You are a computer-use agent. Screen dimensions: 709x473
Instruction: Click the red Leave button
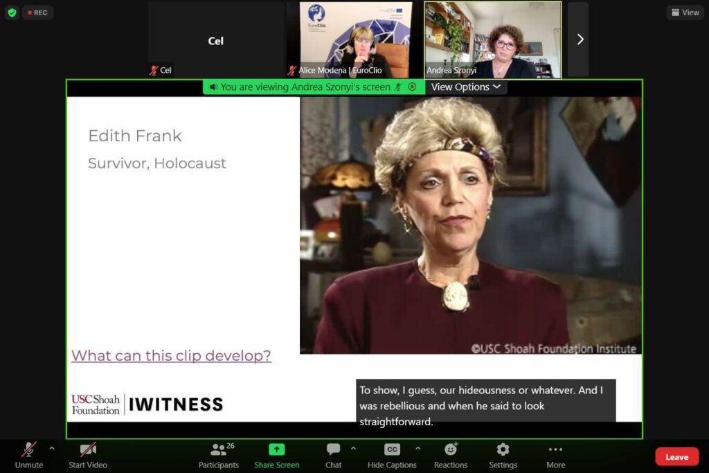(676, 456)
